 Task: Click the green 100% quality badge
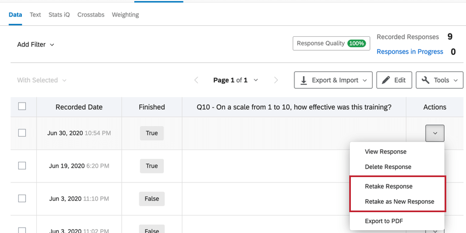pyautogui.click(x=356, y=43)
